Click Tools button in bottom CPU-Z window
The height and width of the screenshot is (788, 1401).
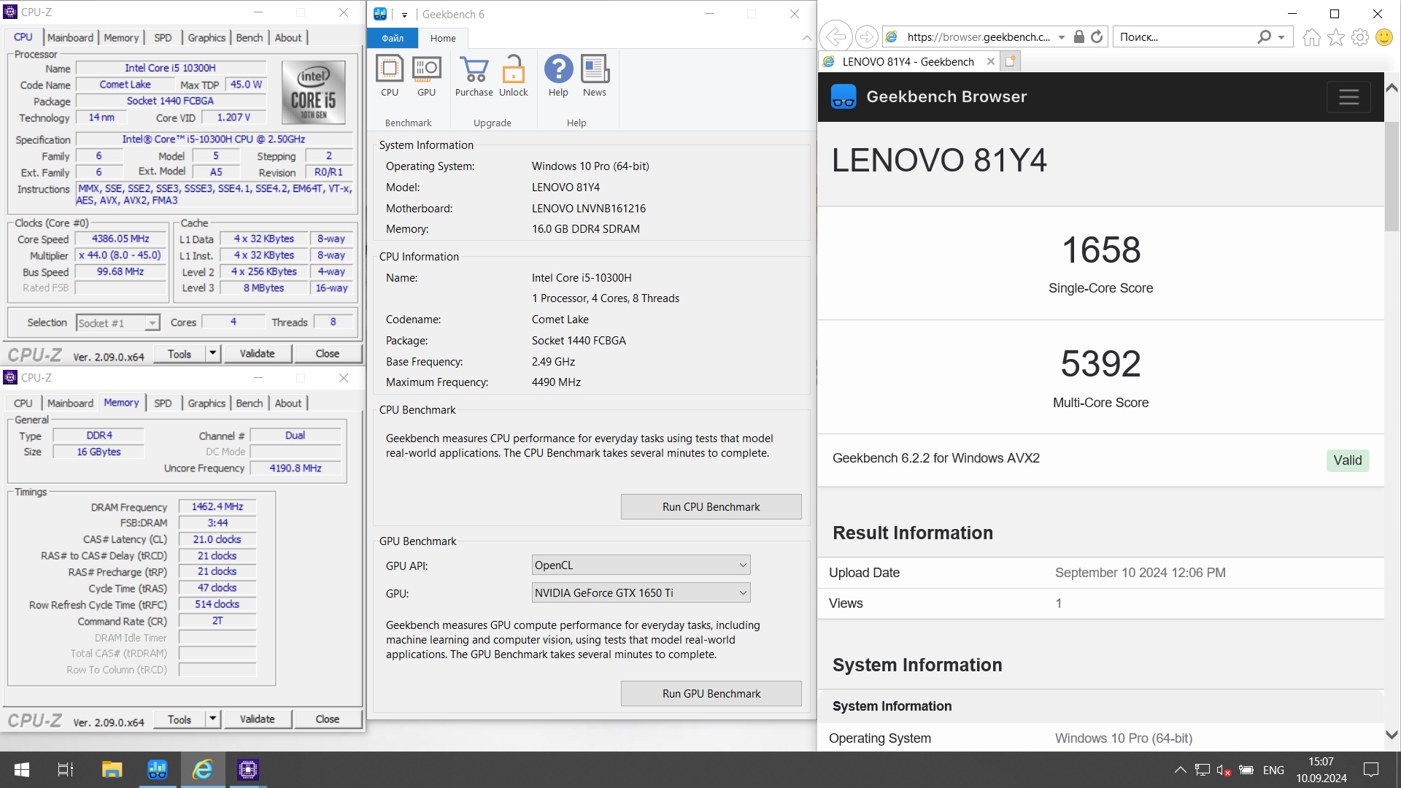pyautogui.click(x=180, y=719)
